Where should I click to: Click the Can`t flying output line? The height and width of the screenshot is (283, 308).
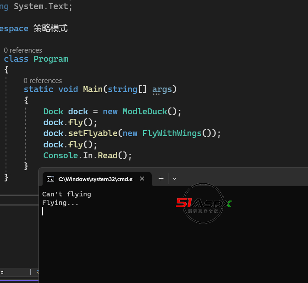point(66,194)
